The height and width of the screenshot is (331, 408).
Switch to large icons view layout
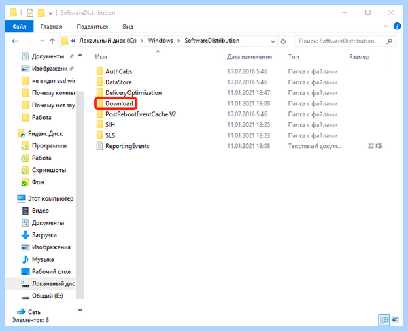[395, 319]
